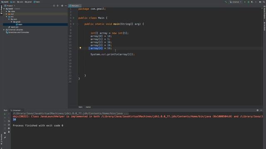The height and width of the screenshot is (149, 266).
Task: Run with coverage via the top toolbar icon
Action: (x=252, y=2)
